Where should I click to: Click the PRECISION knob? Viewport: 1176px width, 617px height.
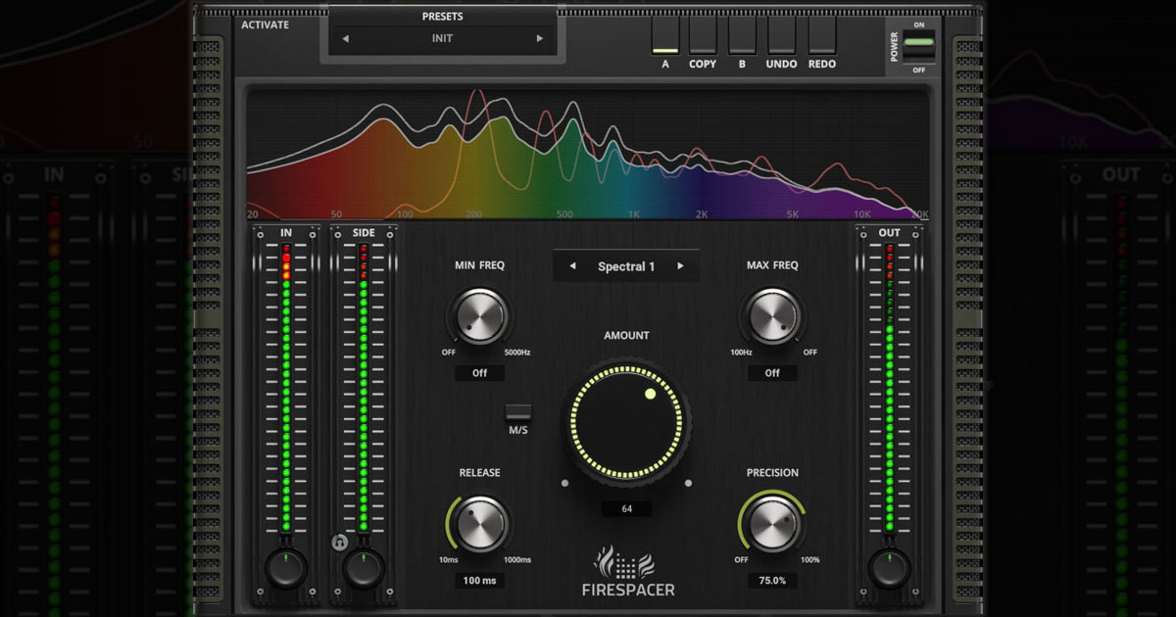[773, 524]
